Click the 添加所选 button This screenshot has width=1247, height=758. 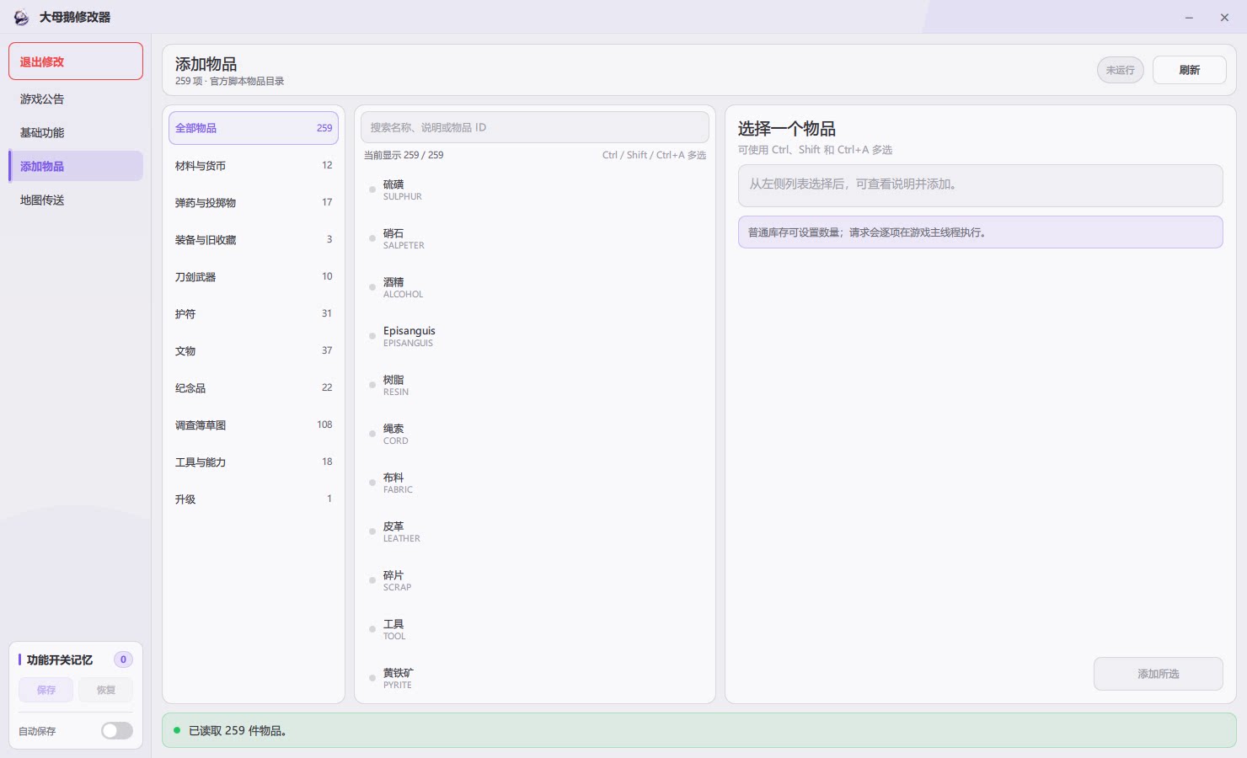tap(1158, 674)
